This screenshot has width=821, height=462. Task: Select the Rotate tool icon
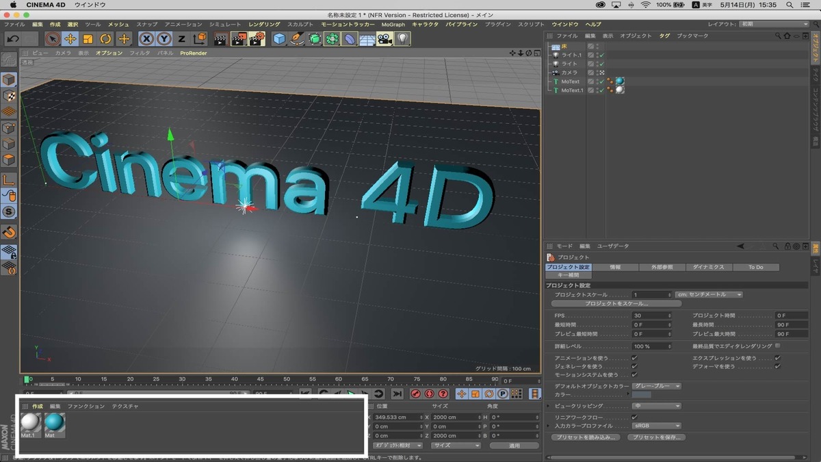click(x=106, y=39)
